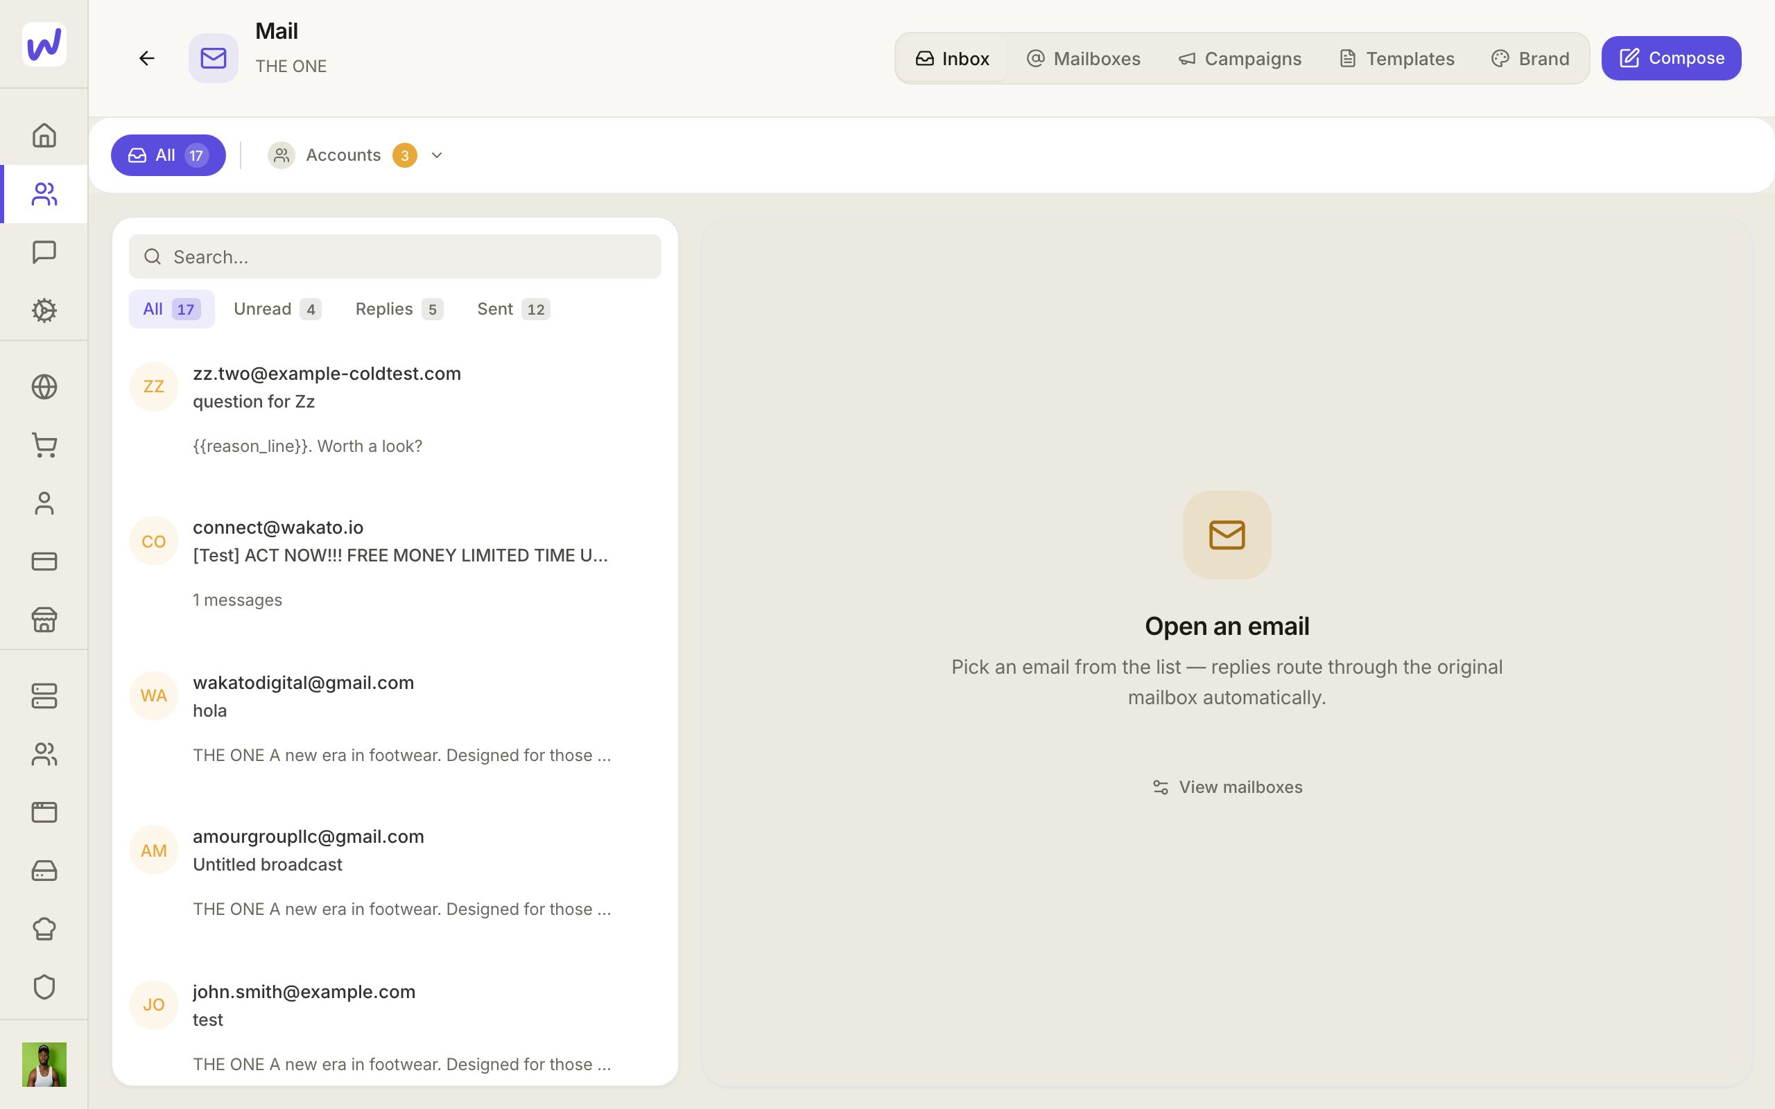Expand the Accounts dropdown
1775x1109 pixels.
(x=356, y=155)
